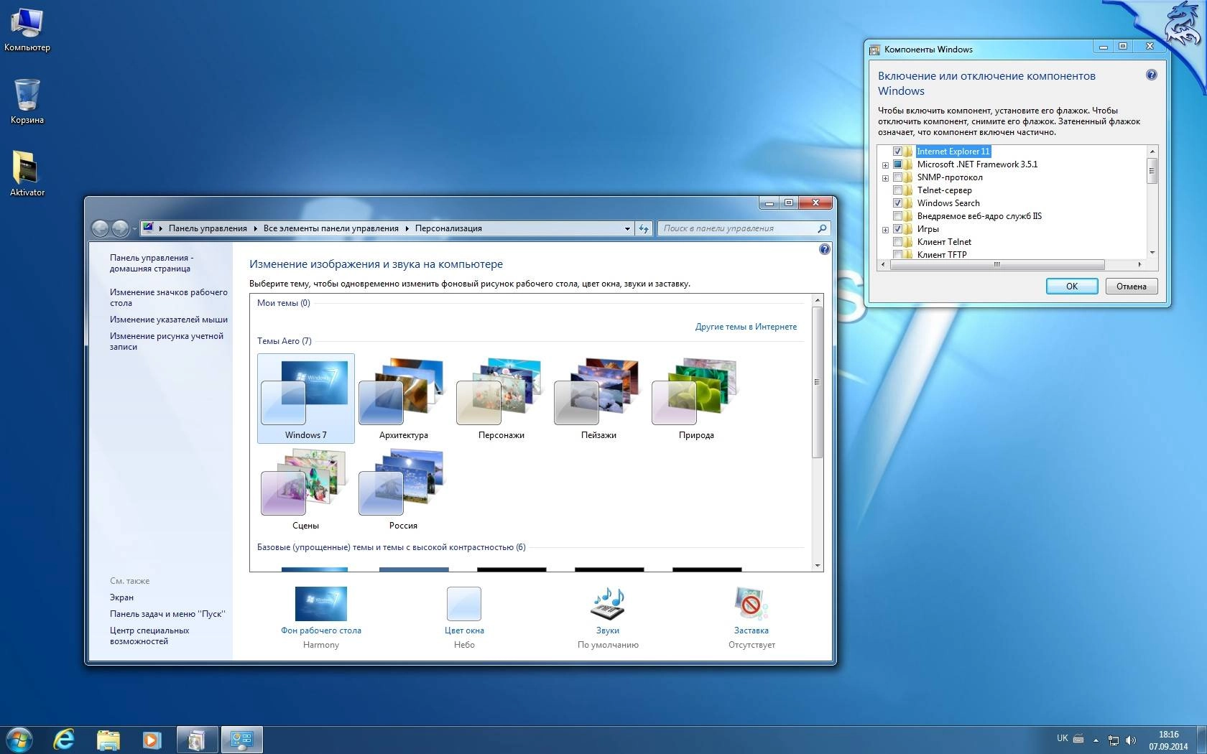This screenshot has height=754, width=1207.
Task: Click the arrow after Панель управления in breadcrumb
Action: [255, 228]
